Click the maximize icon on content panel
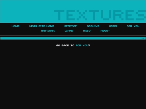This screenshot has height=109, width=146. click(x=142, y=38)
